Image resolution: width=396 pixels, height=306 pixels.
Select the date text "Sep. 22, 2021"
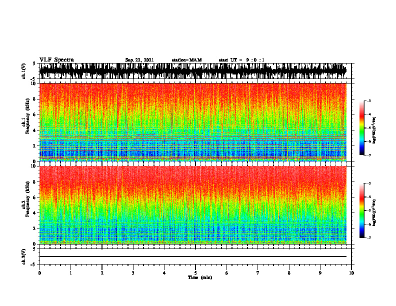coord(139,60)
